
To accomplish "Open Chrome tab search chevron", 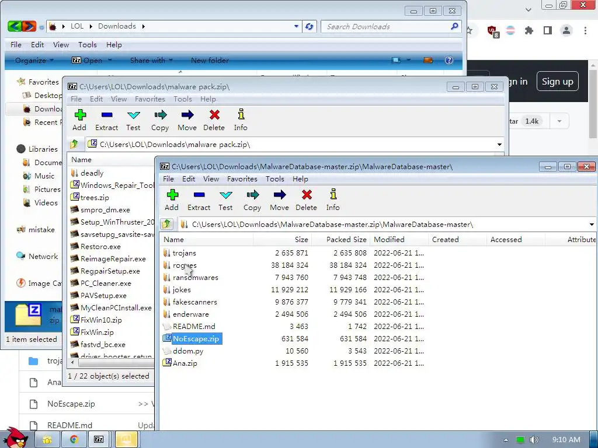I will 528,9.
